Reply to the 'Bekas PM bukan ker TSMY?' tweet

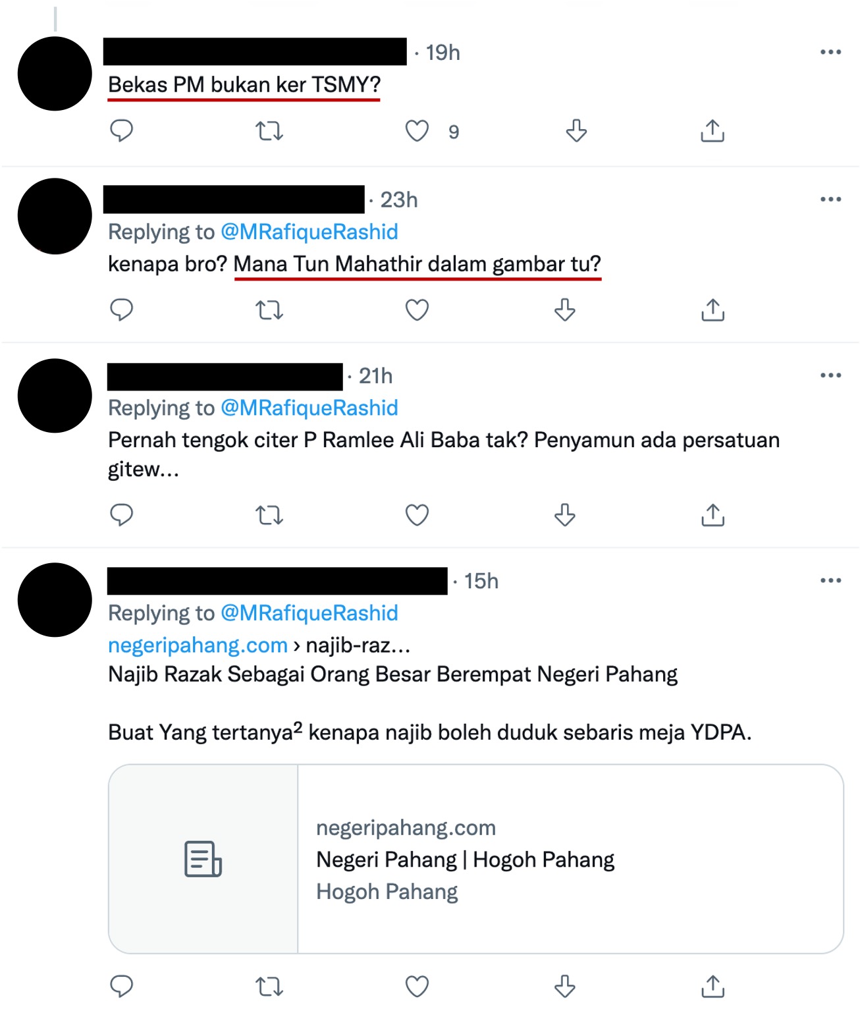tap(121, 130)
